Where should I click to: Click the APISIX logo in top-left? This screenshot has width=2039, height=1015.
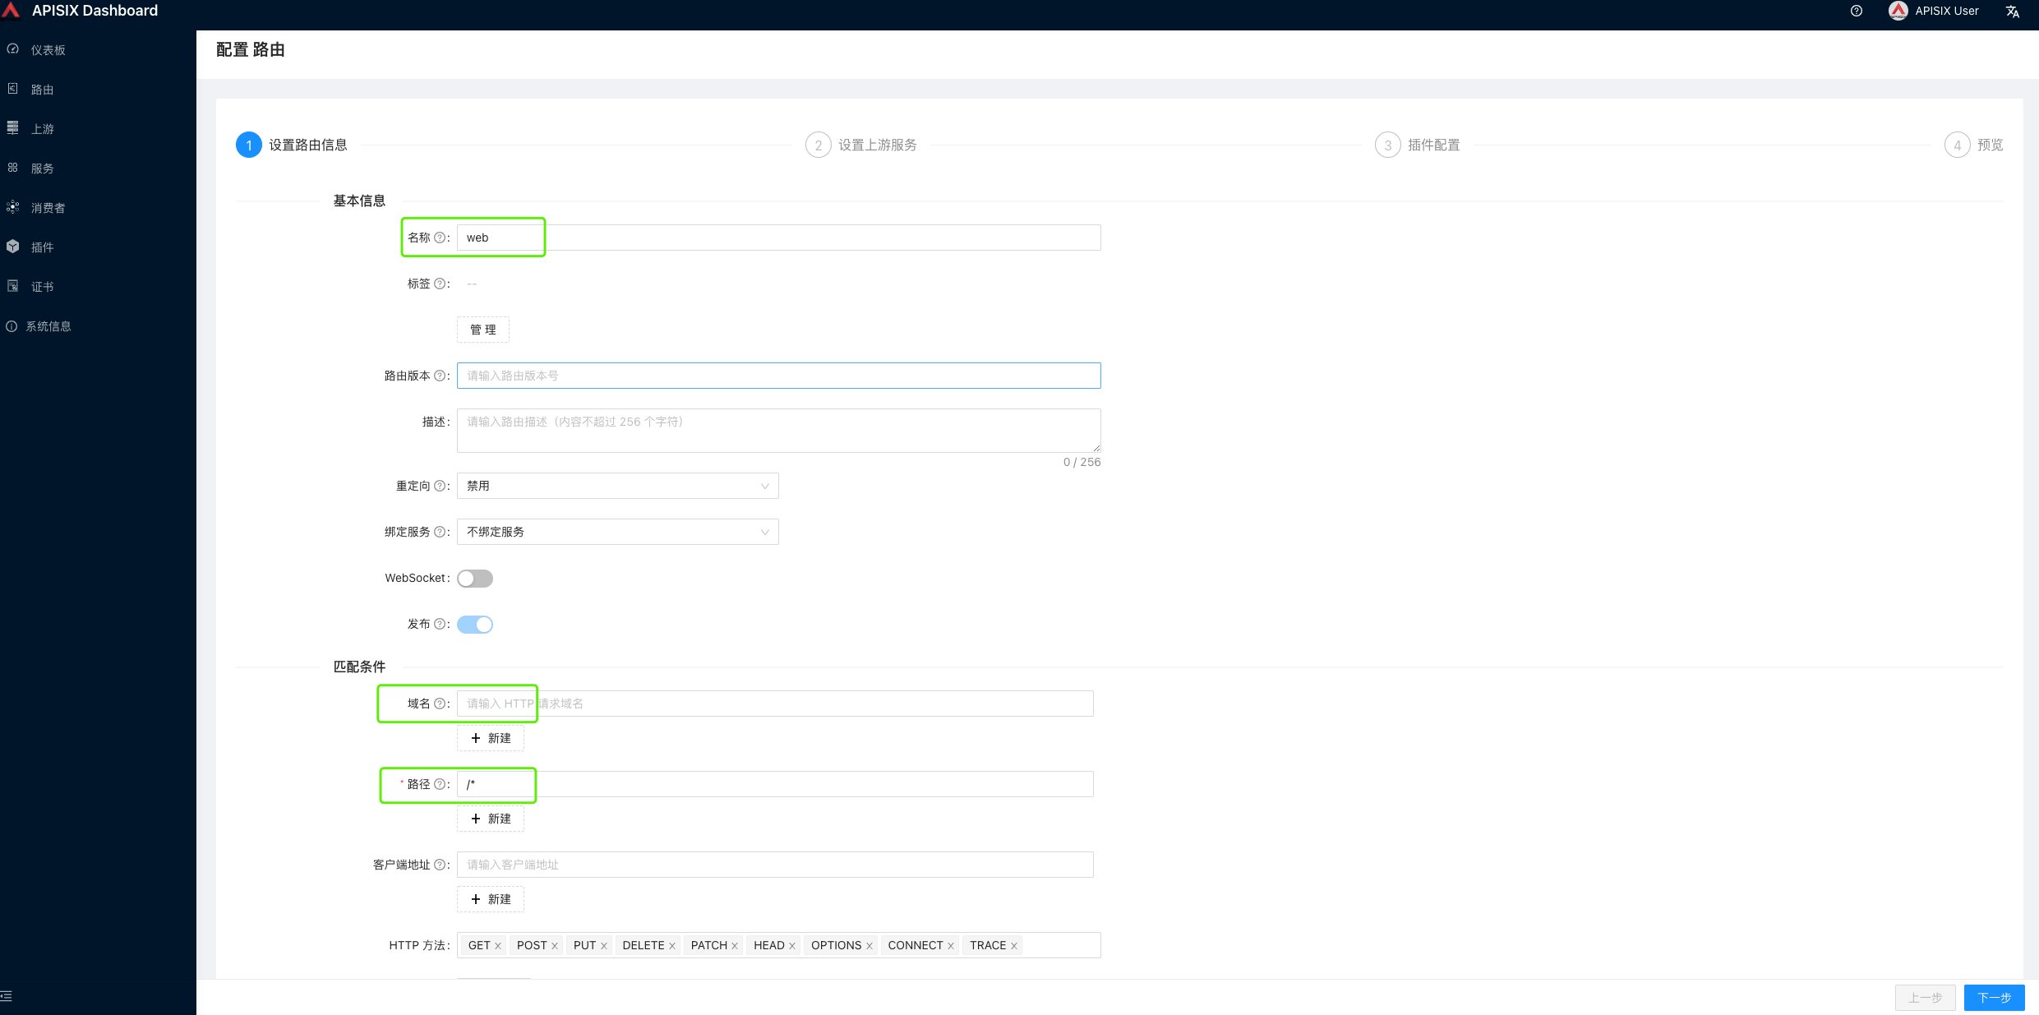click(x=12, y=11)
